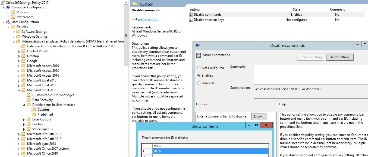Collapse the Microsoft Excel 2016 tree node
Viewport: 368px width, 157px height.
tap(19, 90)
